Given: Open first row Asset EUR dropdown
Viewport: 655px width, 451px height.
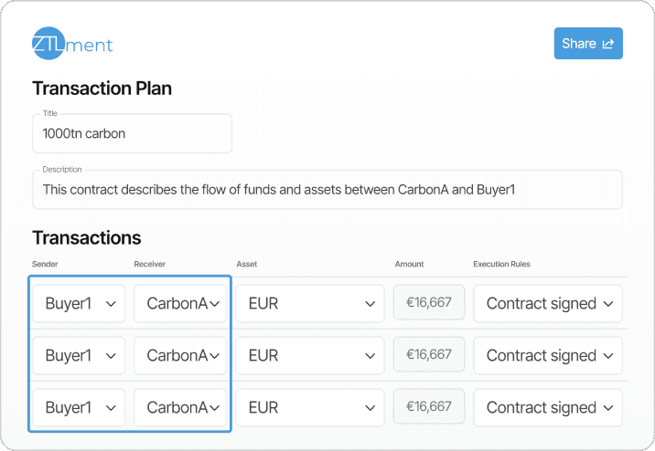Looking at the screenshot, I should [x=310, y=304].
